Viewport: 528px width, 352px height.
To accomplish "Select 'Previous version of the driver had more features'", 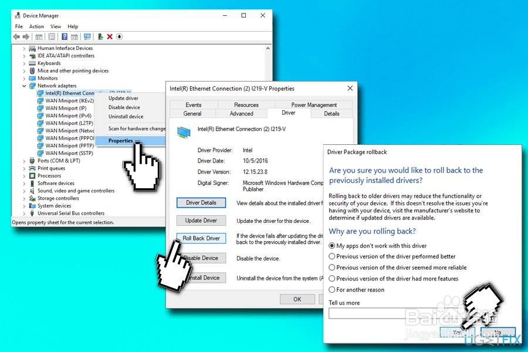I will (x=332, y=279).
